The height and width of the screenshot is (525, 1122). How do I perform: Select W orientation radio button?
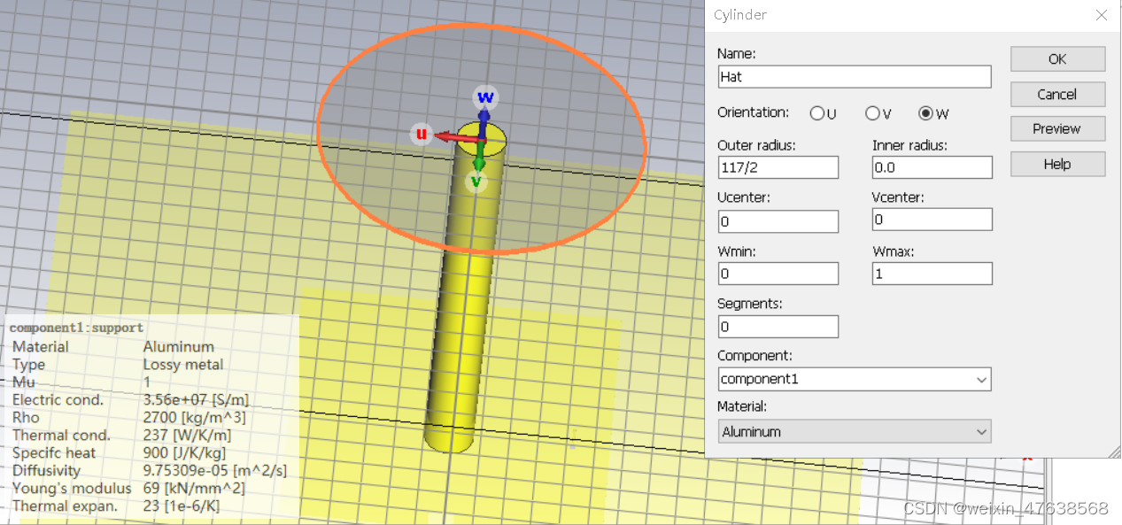926,113
